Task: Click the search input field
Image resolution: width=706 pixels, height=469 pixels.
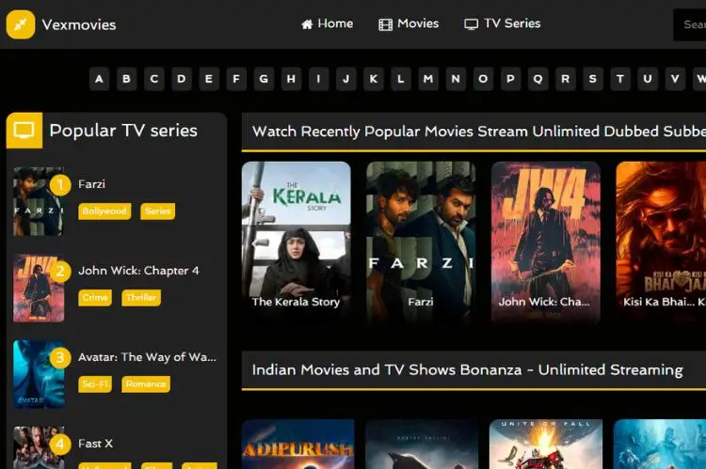Action: 690,24
